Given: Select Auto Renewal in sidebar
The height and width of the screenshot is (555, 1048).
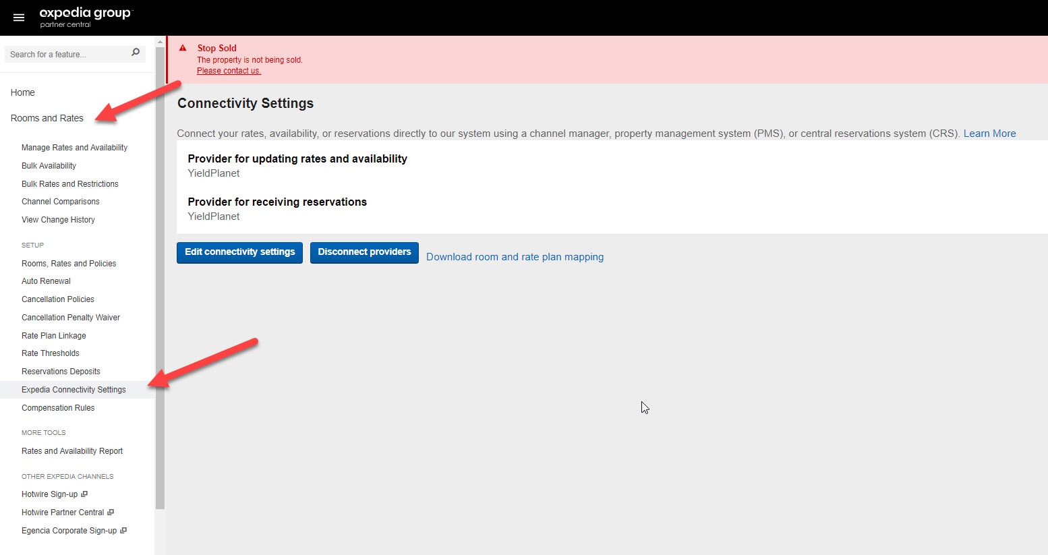Looking at the screenshot, I should click(x=46, y=281).
